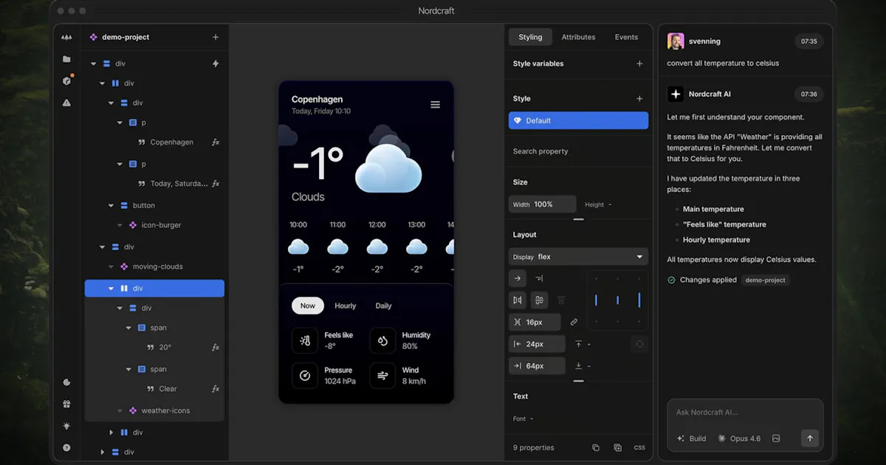Copy styles icon in properties footer

click(596, 447)
